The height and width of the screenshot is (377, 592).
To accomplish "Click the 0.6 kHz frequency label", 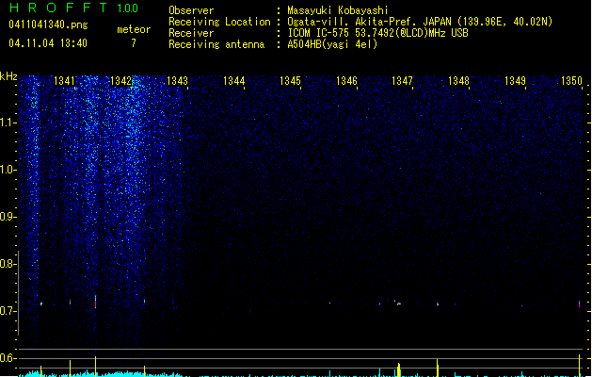I will coord(8,358).
